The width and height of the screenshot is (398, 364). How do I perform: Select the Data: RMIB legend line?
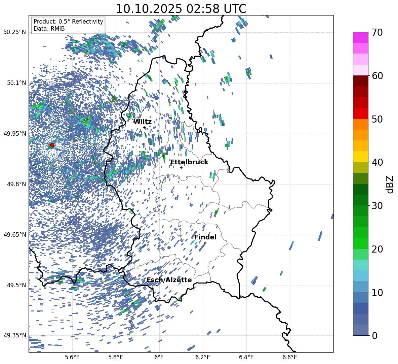point(49,29)
